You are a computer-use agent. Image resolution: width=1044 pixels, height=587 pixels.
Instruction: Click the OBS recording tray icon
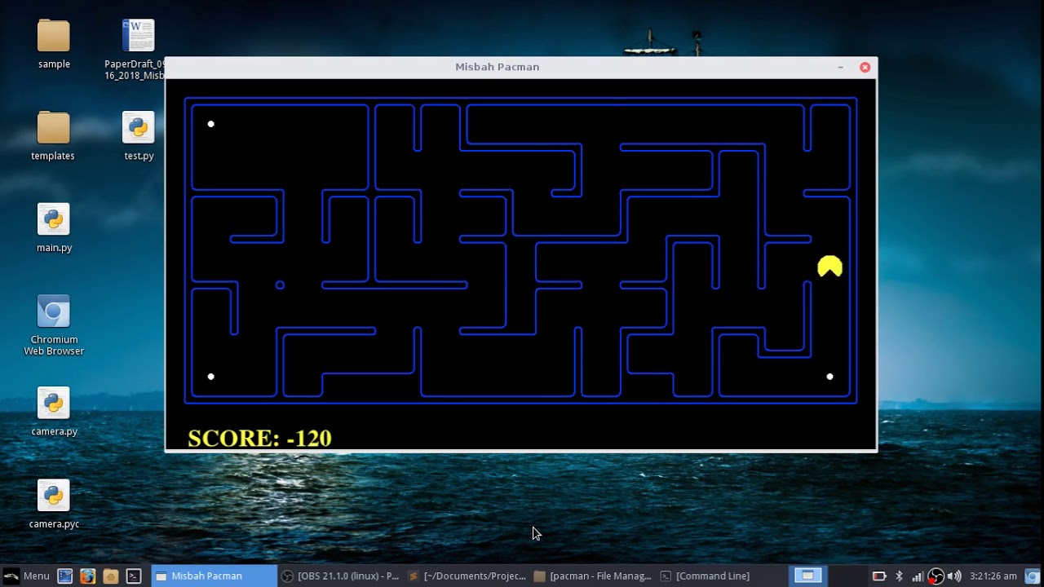click(x=936, y=576)
